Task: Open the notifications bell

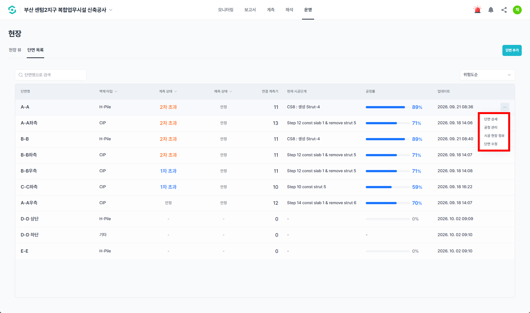Action: 491,10
